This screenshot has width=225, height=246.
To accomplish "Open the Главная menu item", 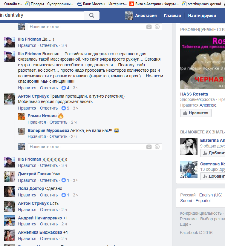I will [x=172, y=16].
